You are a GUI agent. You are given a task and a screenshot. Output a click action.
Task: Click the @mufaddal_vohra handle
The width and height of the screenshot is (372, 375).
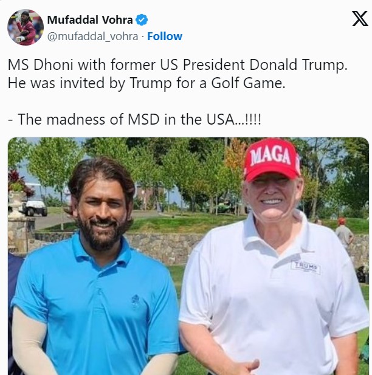pos(92,36)
